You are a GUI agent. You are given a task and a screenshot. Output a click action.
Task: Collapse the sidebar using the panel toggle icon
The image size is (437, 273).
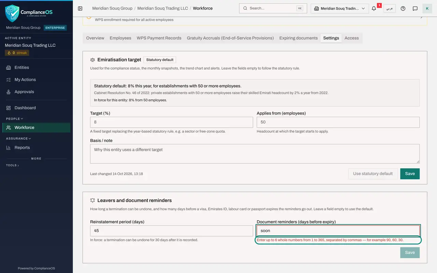click(x=80, y=9)
